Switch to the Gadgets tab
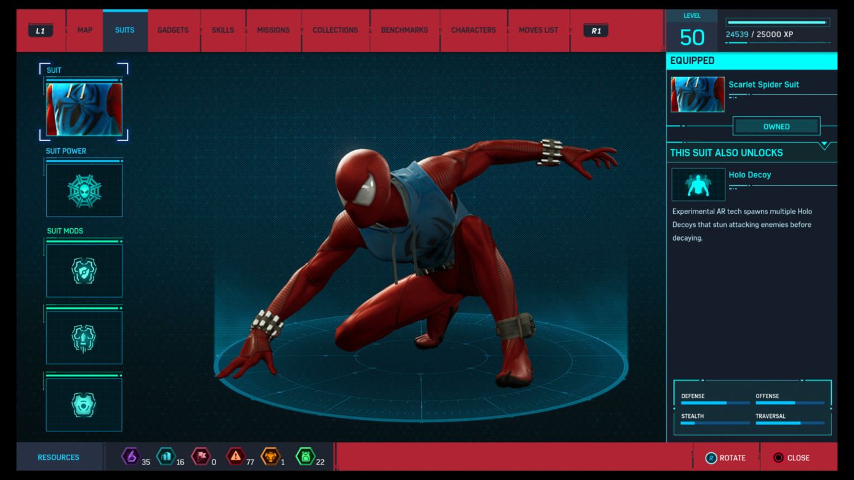Screen dimensions: 854x480 173,30
